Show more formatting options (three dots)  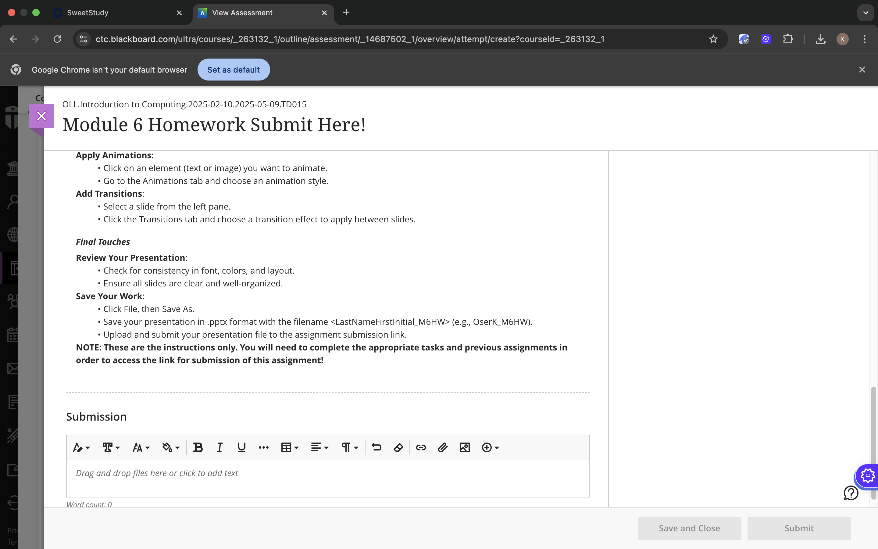[264, 448]
